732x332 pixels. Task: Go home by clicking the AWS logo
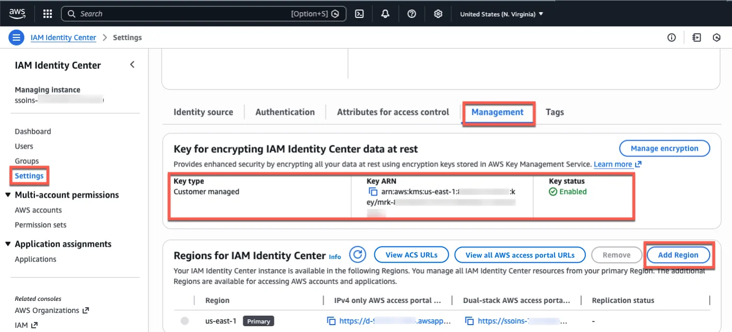(x=17, y=13)
